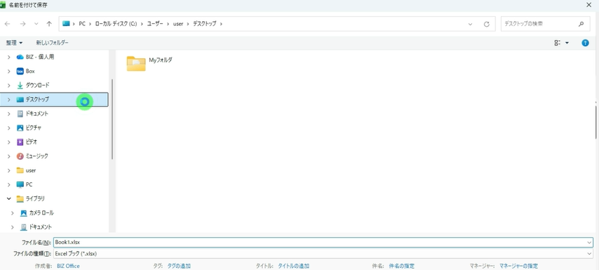
Task: Click the search magnifier icon
Action: pyautogui.click(x=581, y=24)
